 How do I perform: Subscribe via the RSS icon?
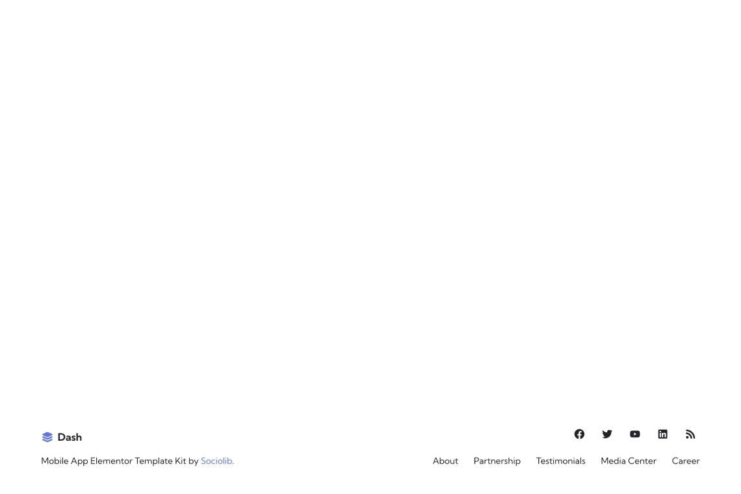pyautogui.click(x=690, y=434)
